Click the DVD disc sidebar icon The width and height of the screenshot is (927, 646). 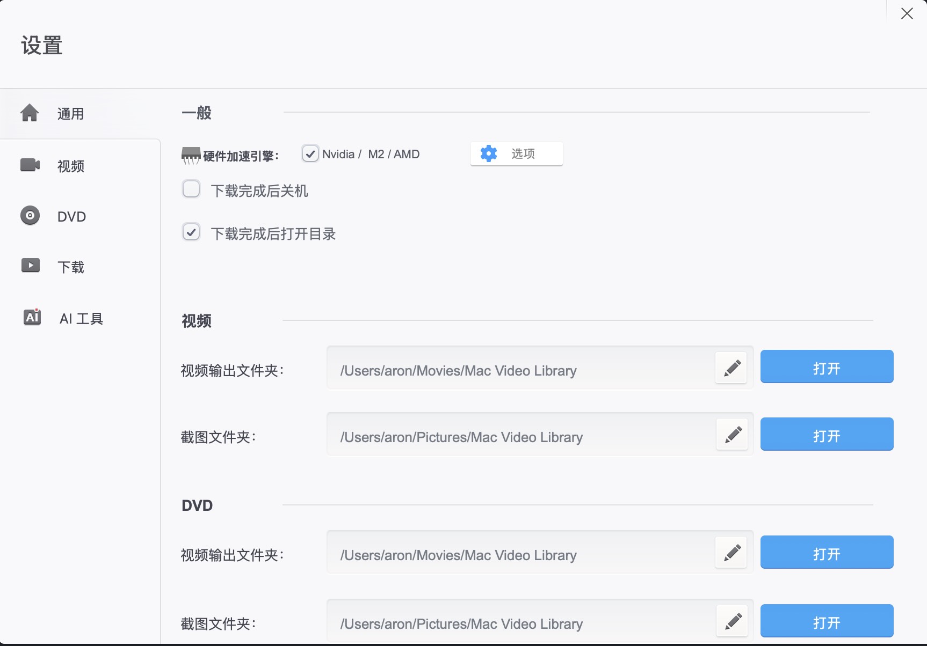30,215
